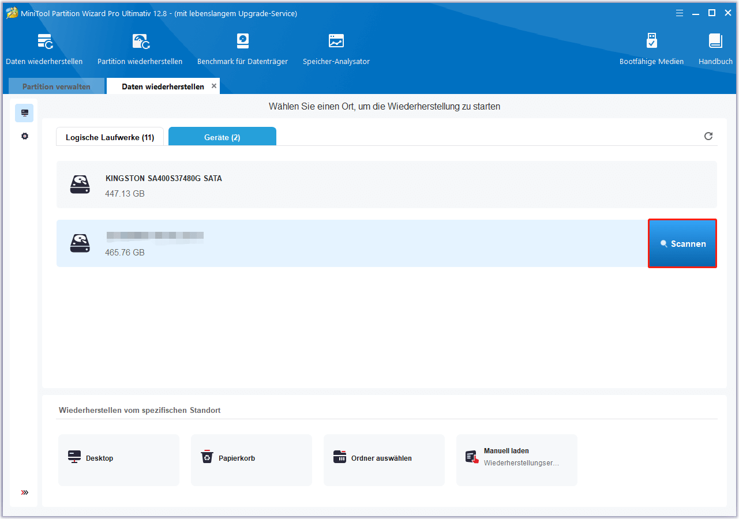Open Benchmark für Datenträger tool
Viewport: 739px width, 519px height.
point(242,49)
